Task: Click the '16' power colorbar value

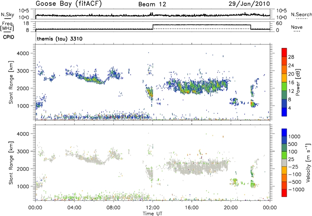Action: point(291,83)
